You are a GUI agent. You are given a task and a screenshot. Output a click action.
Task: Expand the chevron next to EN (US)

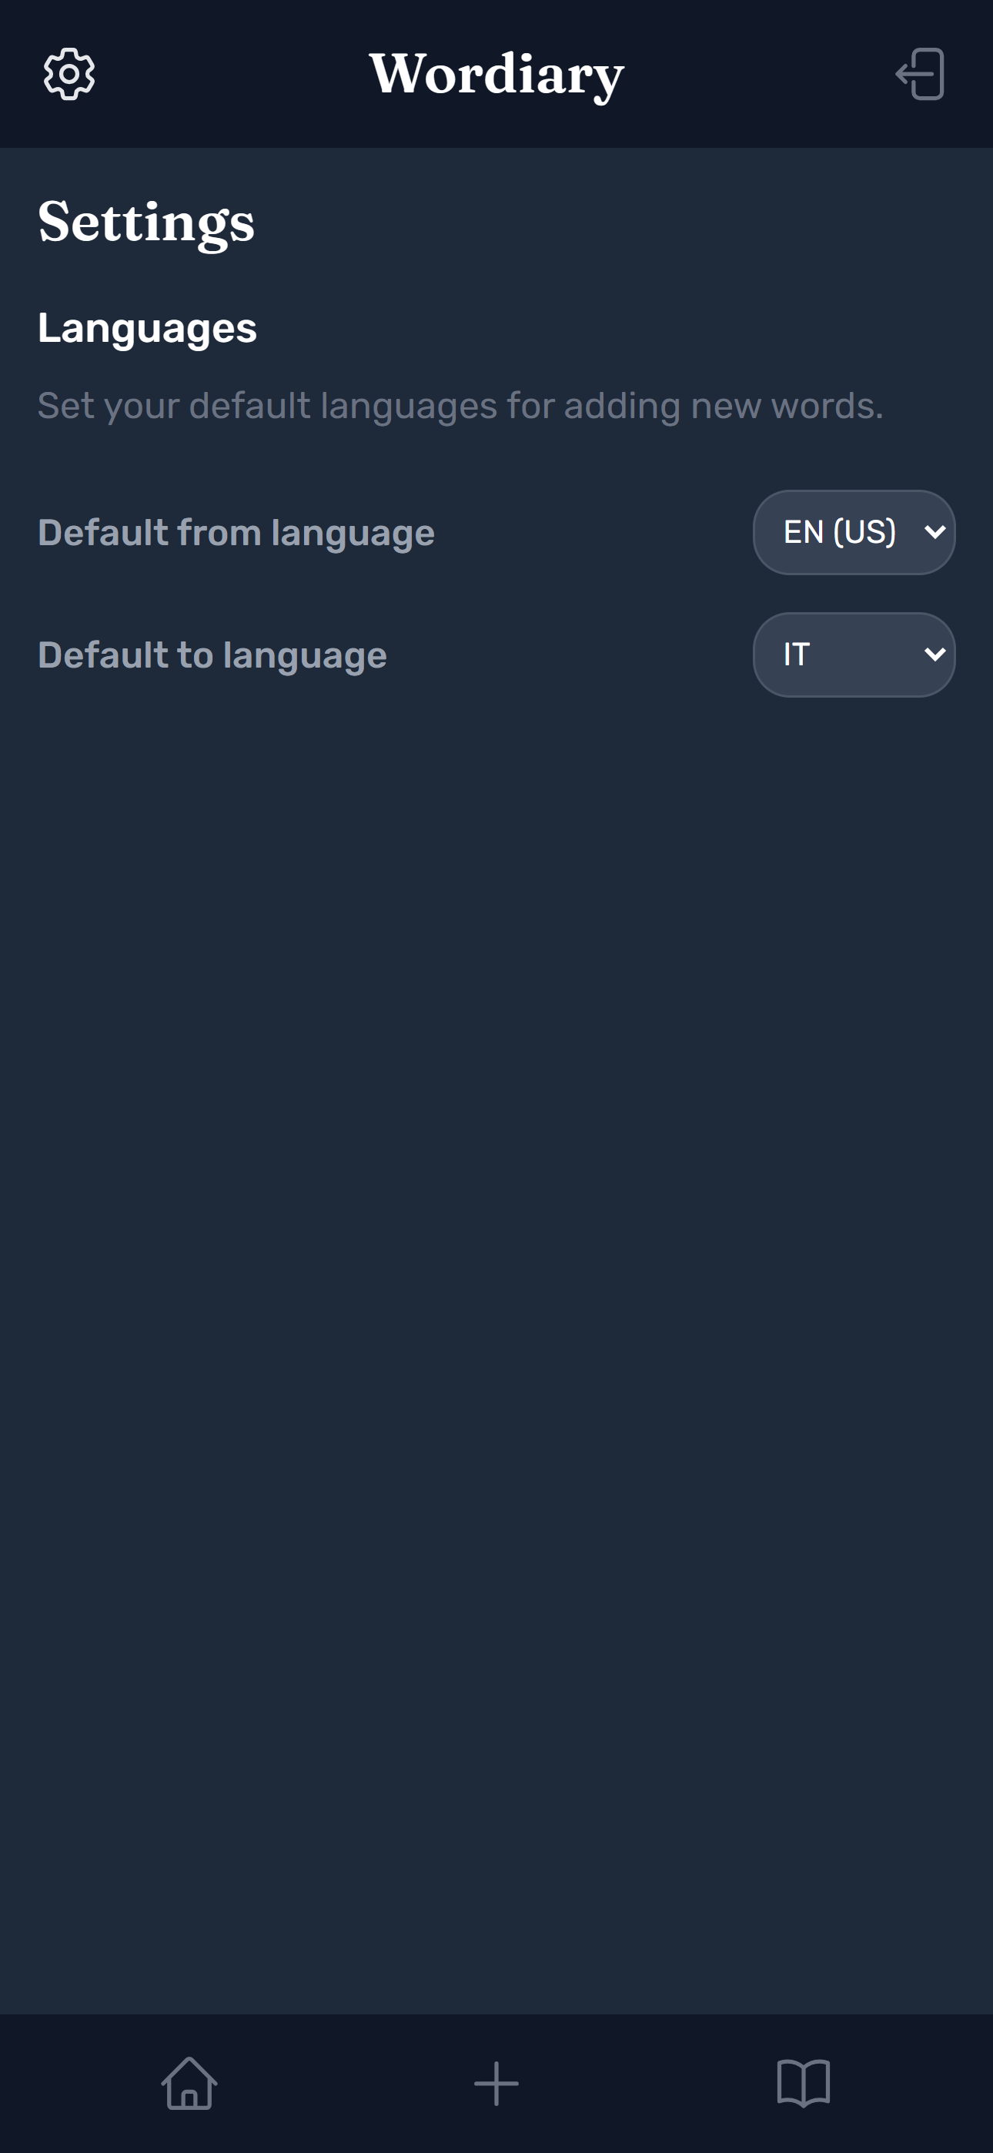pyautogui.click(x=935, y=532)
